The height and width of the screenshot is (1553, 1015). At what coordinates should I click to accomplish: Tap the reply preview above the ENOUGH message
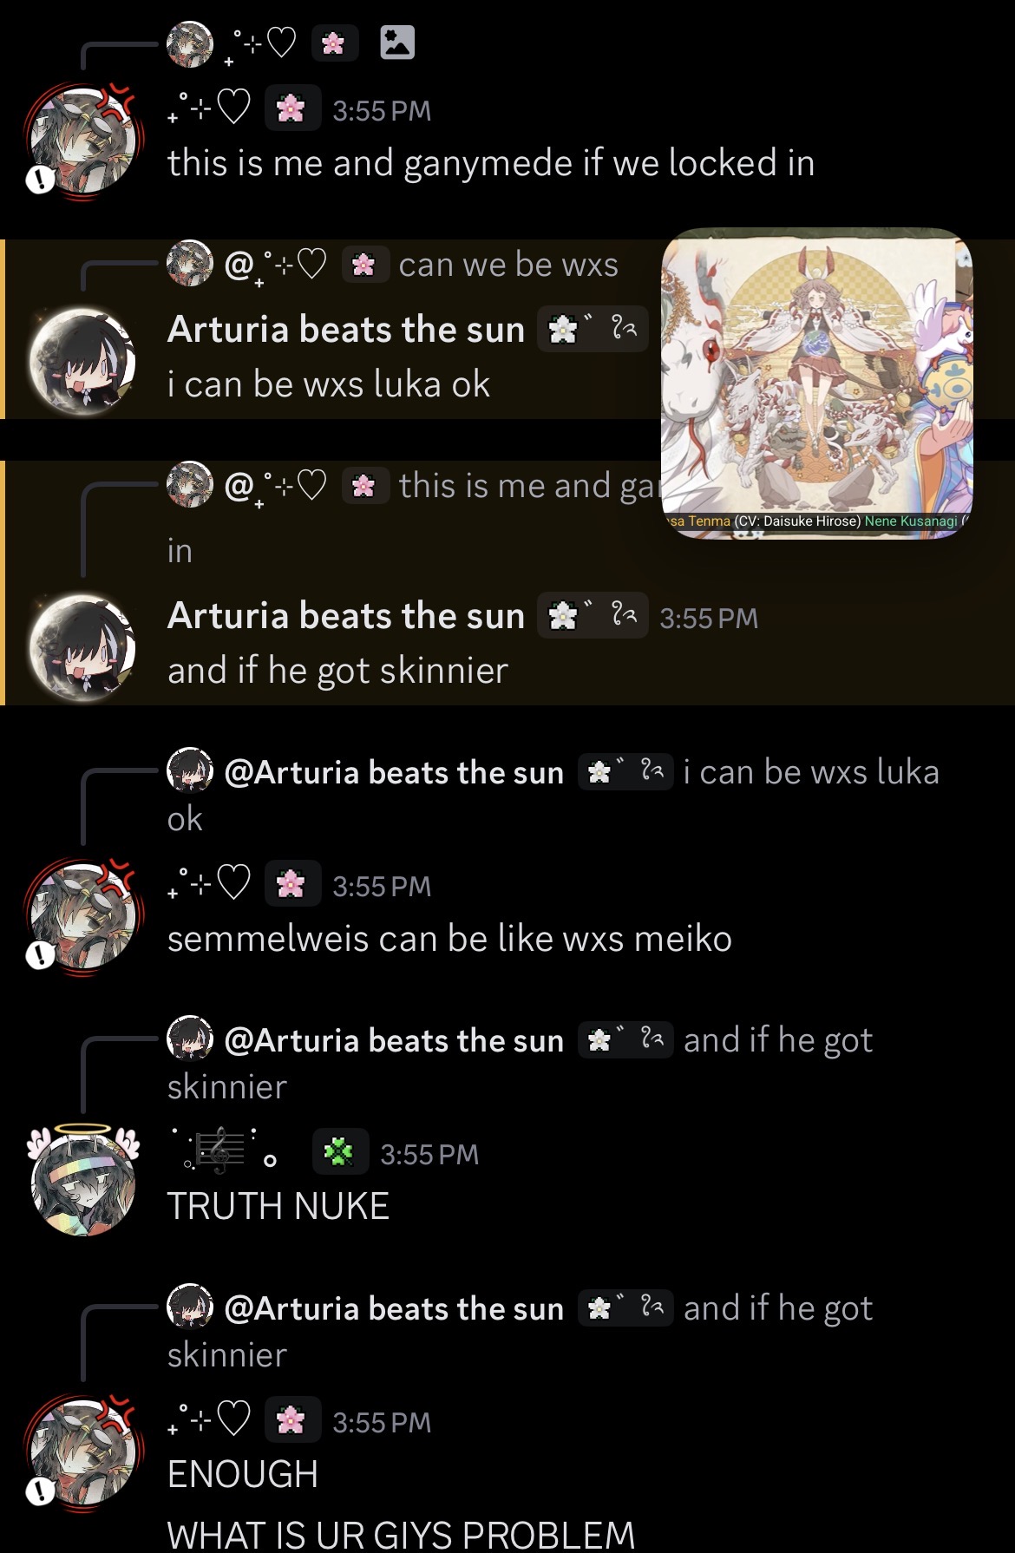[521, 1330]
